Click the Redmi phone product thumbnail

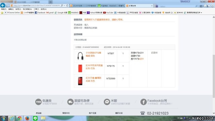[x=80, y=81]
